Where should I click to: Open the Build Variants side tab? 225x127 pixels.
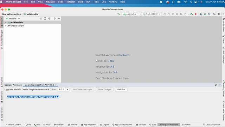point(2,114)
